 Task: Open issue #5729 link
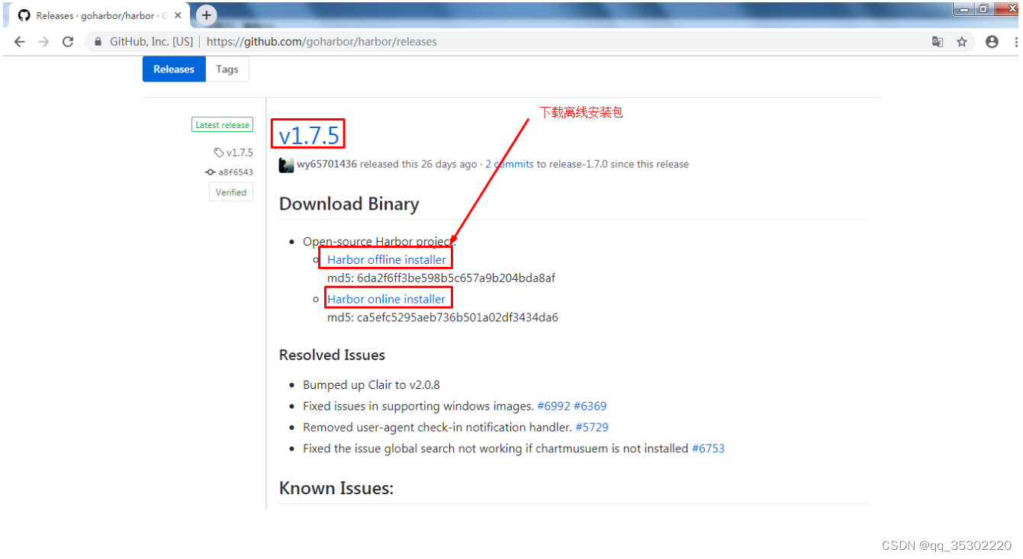(592, 428)
